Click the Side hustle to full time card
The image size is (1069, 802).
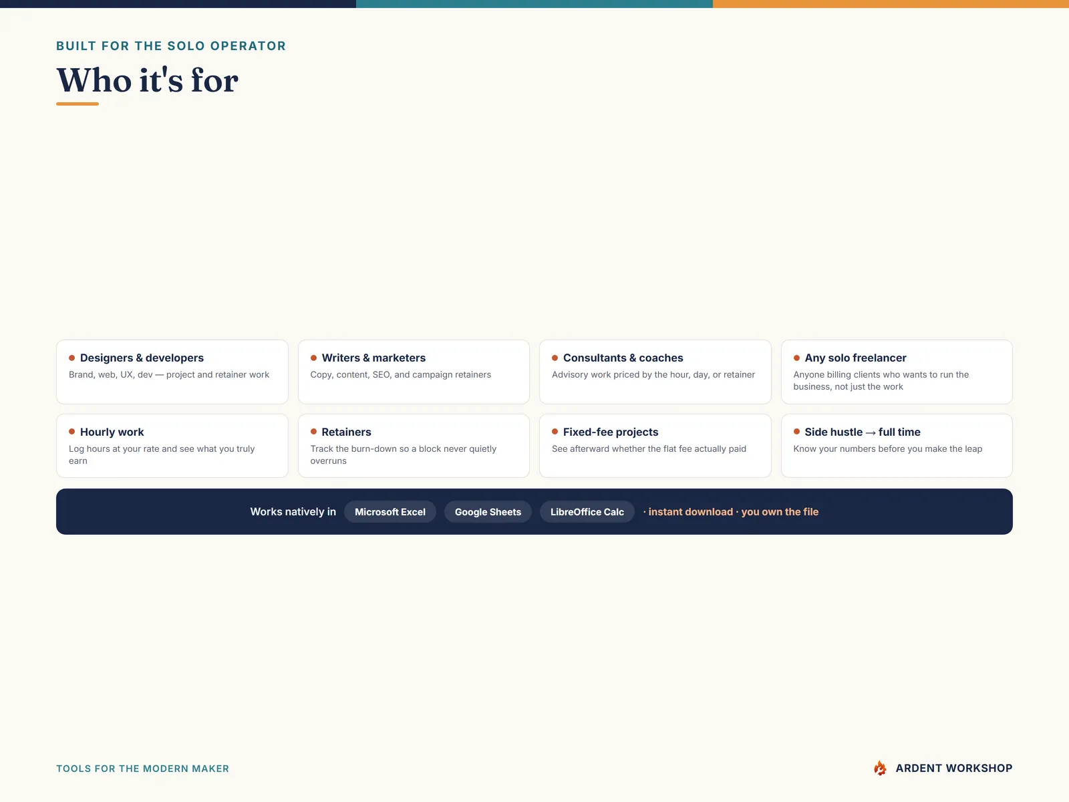point(897,446)
